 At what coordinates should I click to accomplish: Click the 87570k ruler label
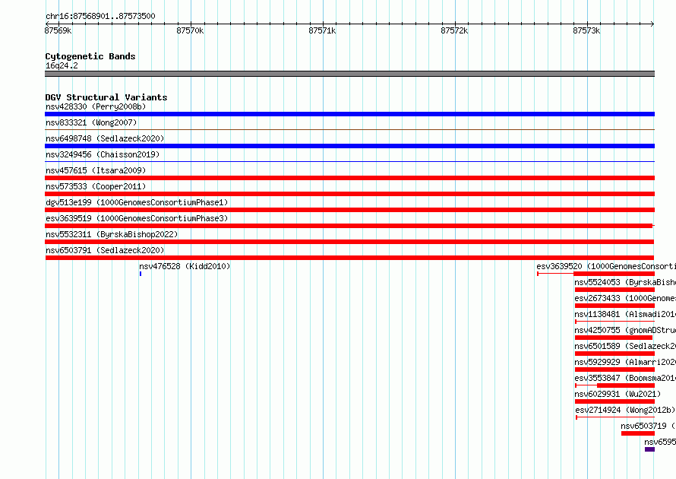click(190, 30)
